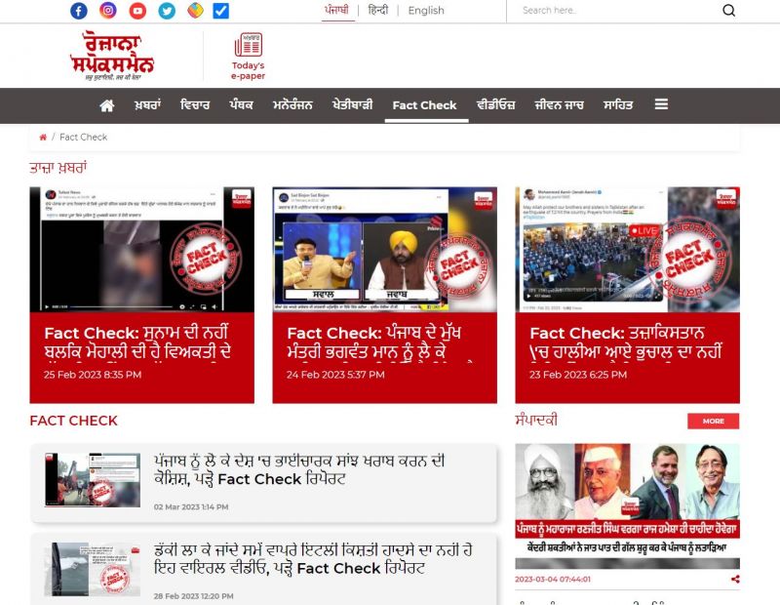Click the Rozana Spokesman logo
780x605 pixels.
112,56
